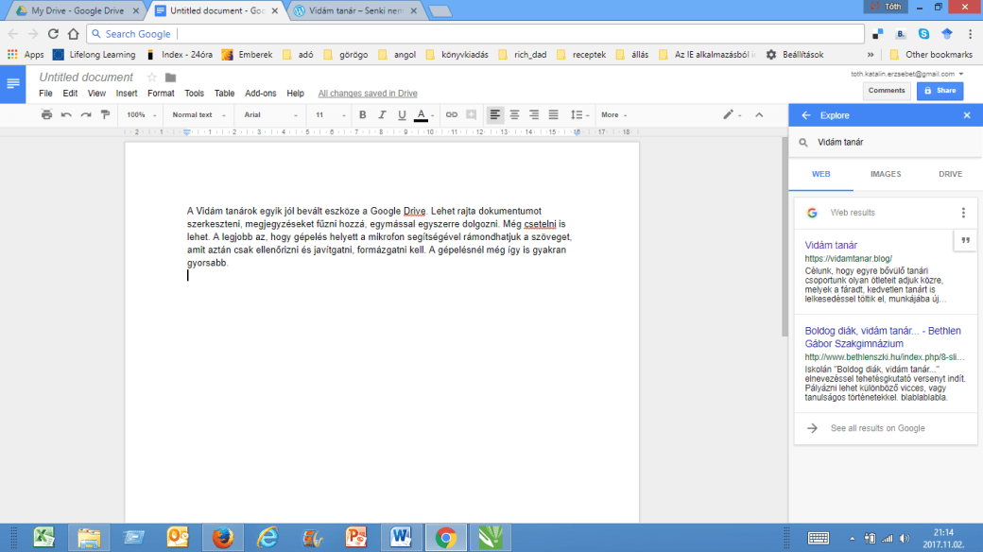Open the 100% zoom dropdown

tap(141, 115)
